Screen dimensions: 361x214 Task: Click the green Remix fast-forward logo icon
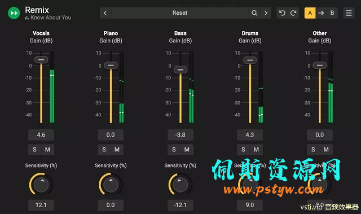(x=14, y=13)
